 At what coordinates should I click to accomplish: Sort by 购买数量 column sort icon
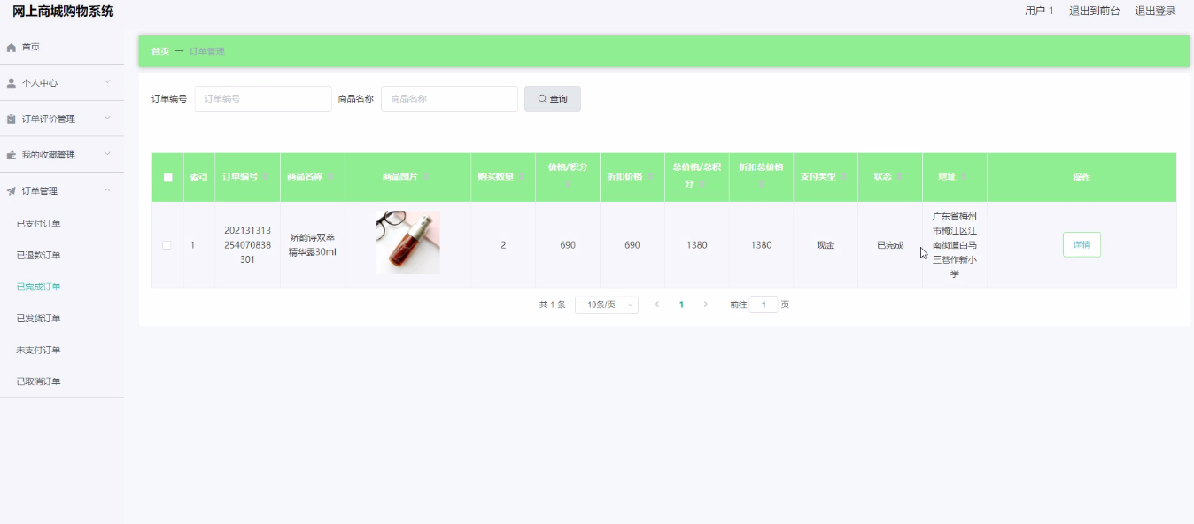[522, 177]
